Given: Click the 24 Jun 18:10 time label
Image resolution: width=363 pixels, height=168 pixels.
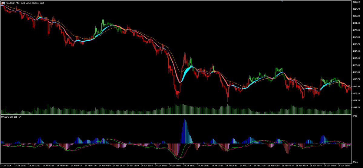Looking at the screenshot, I should click(x=203, y=166).
